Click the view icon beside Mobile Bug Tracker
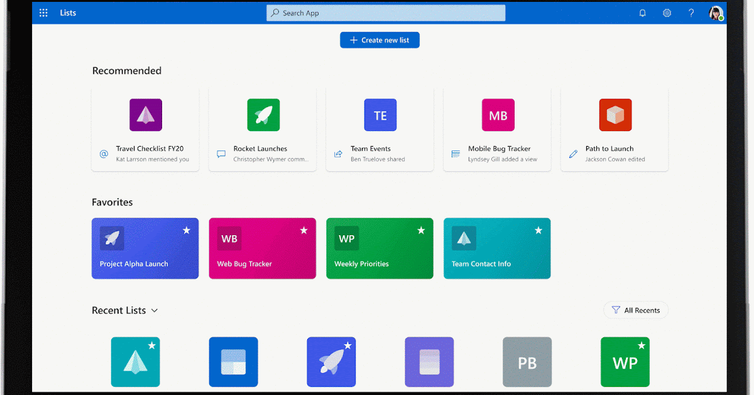 point(456,154)
